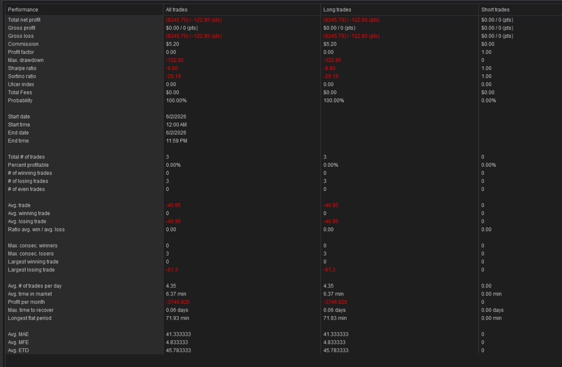Select Long trades Sortino ratio value -29.19
This screenshot has width=562, height=367.
331,76
